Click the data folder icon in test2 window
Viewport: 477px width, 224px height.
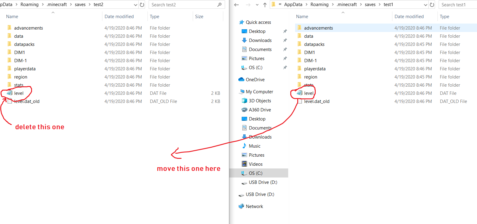[x=9, y=36]
